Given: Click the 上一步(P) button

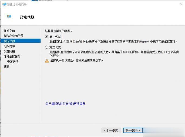Looking at the screenshot, I should tap(111, 131).
